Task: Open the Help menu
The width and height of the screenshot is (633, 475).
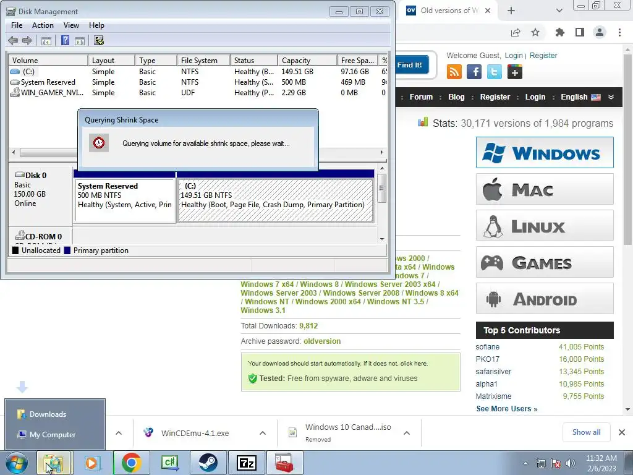Action: [x=96, y=25]
